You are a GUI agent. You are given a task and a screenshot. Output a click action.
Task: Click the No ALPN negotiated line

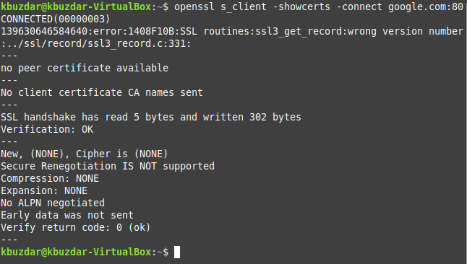tap(53, 203)
